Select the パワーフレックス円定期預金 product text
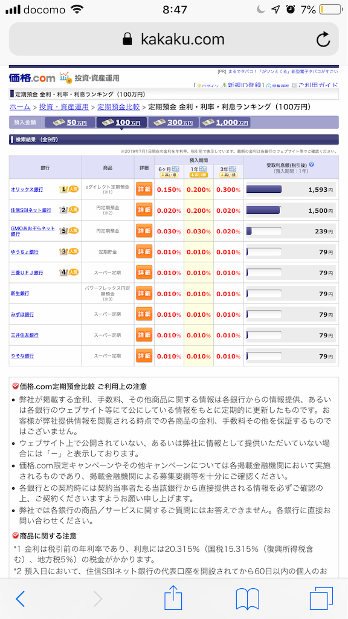Screen dimensions: 348x619 pos(108,291)
